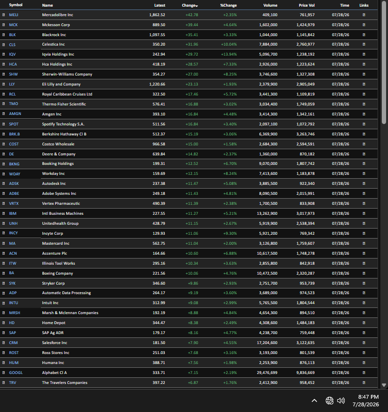Open the Links icon for Eli Lilly row
The height and width of the screenshot is (412, 388).
click(364, 84)
